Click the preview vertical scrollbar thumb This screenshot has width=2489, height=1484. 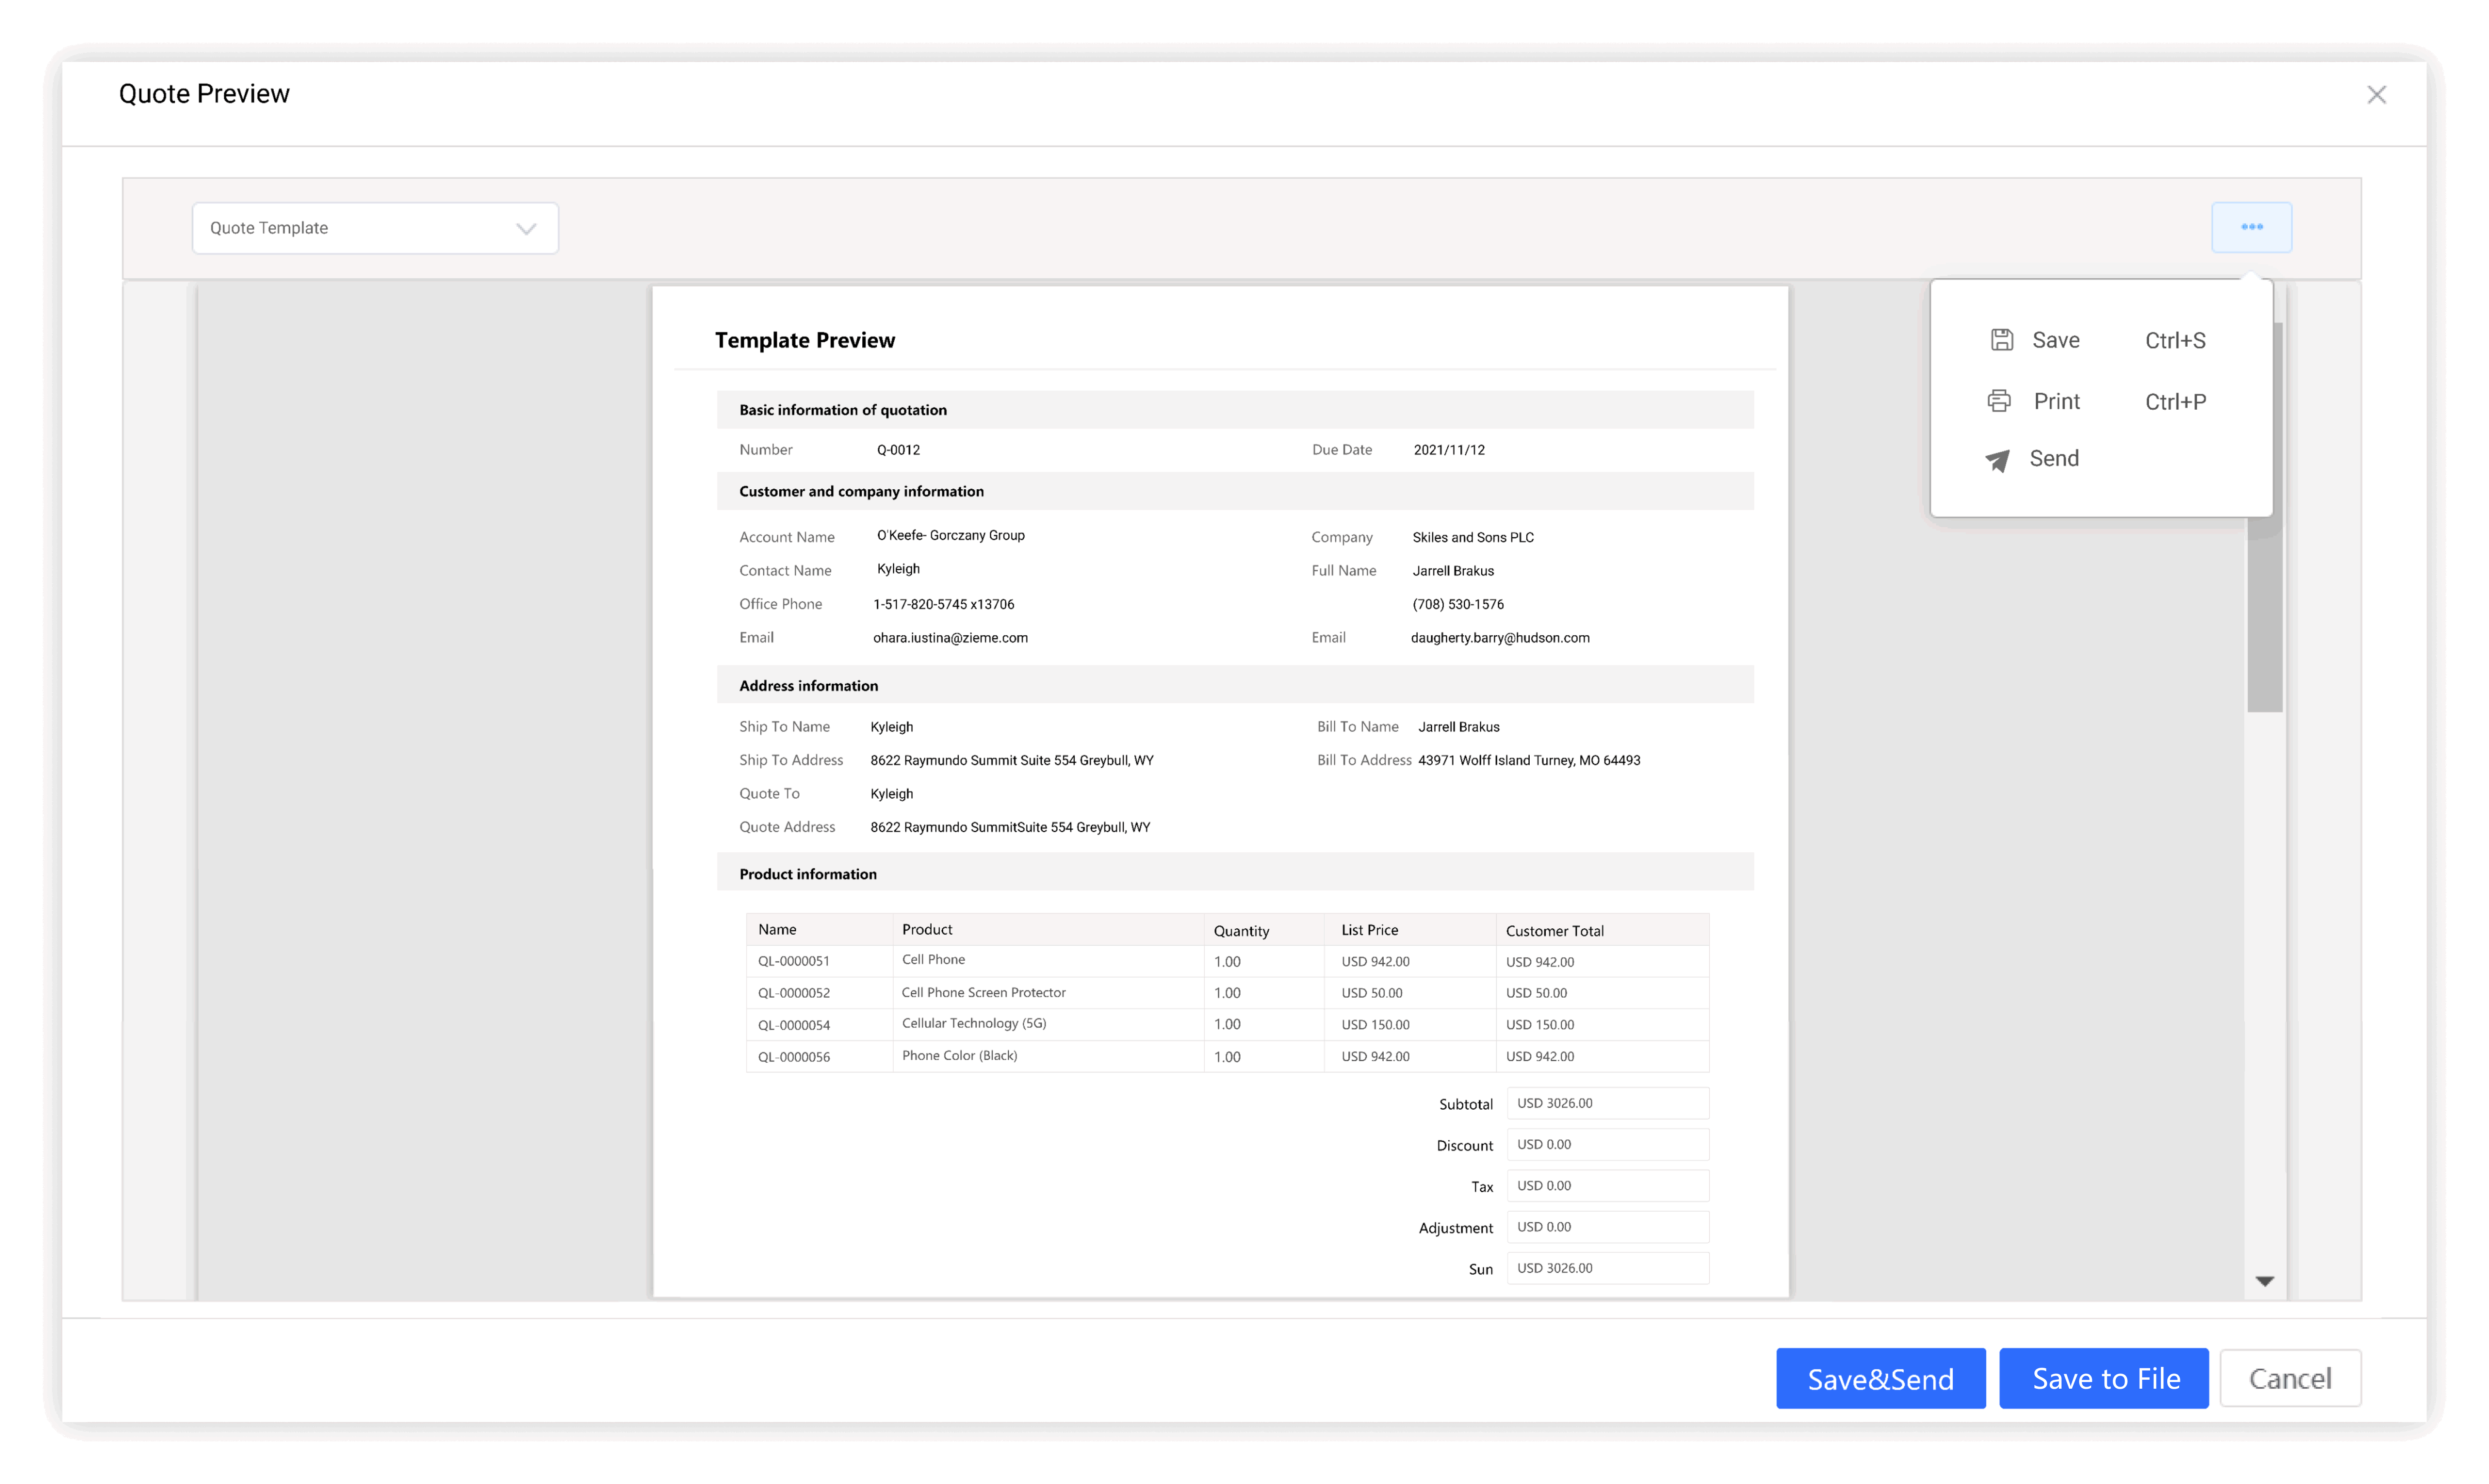[2265, 620]
